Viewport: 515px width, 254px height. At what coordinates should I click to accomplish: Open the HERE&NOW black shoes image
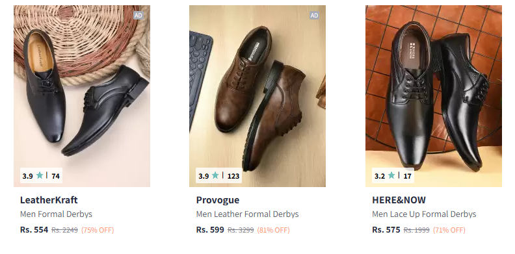(434, 96)
